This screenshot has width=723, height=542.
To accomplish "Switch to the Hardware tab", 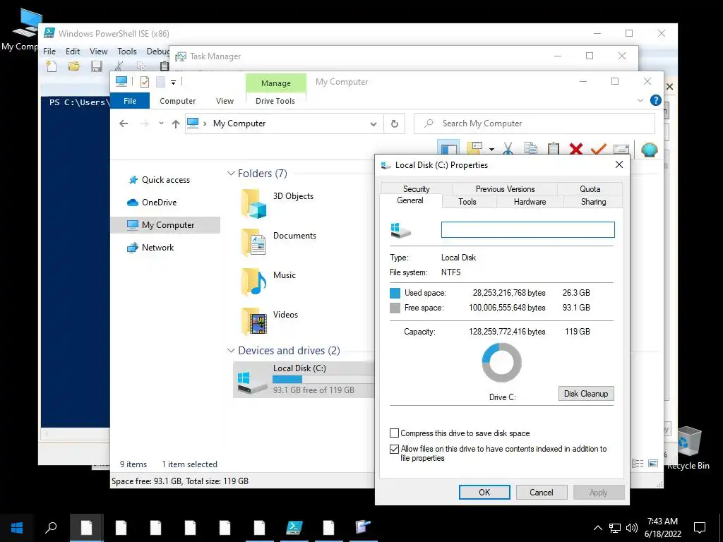I will (x=530, y=201).
